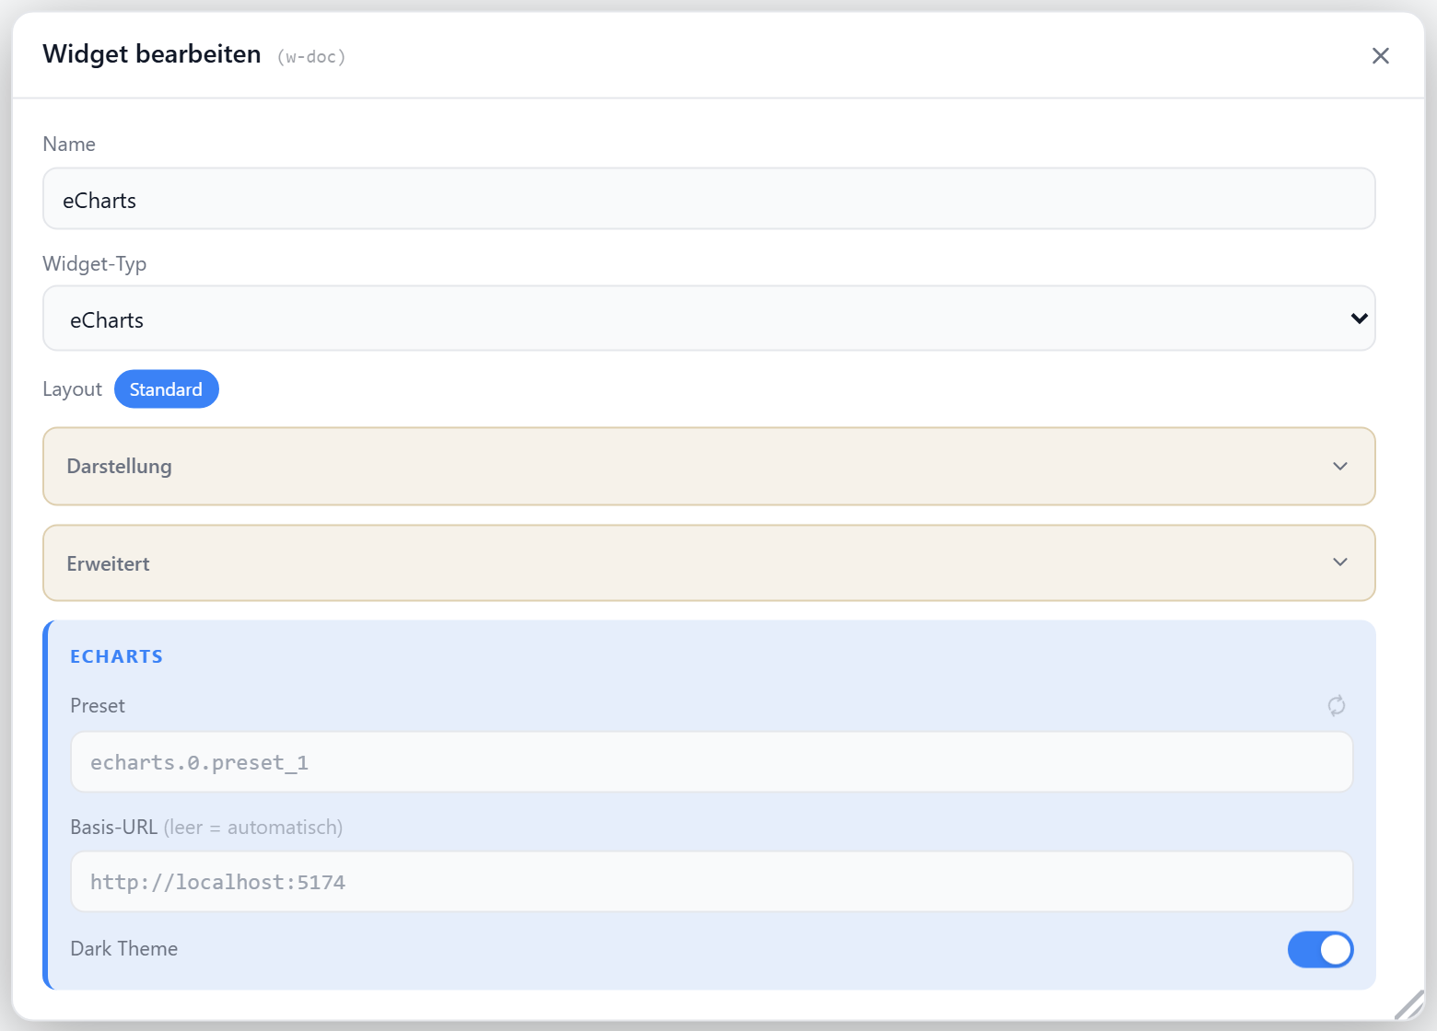Focus the Basis-URL input field
The width and height of the screenshot is (1437, 1031).
[712, 882]
